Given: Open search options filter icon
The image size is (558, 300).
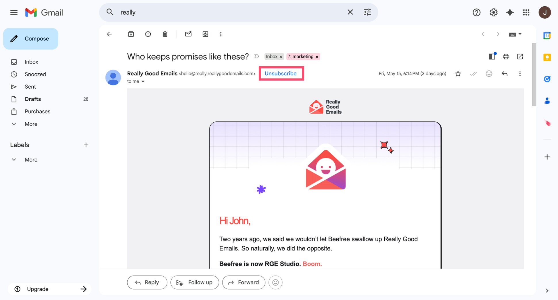Looking at the screenshot, I should point(367,12).
